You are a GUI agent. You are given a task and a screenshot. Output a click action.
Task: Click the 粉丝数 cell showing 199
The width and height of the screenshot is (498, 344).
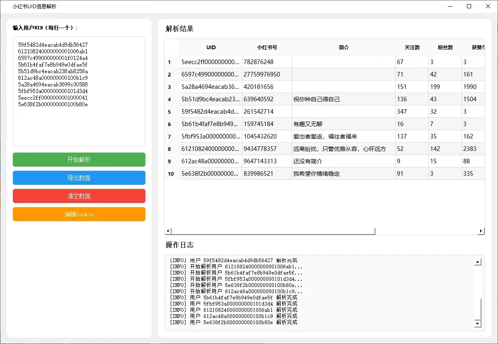pos(445,87)
